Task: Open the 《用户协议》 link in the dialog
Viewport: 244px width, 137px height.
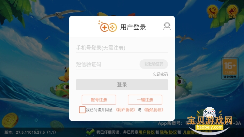Action: pos(125,110)
